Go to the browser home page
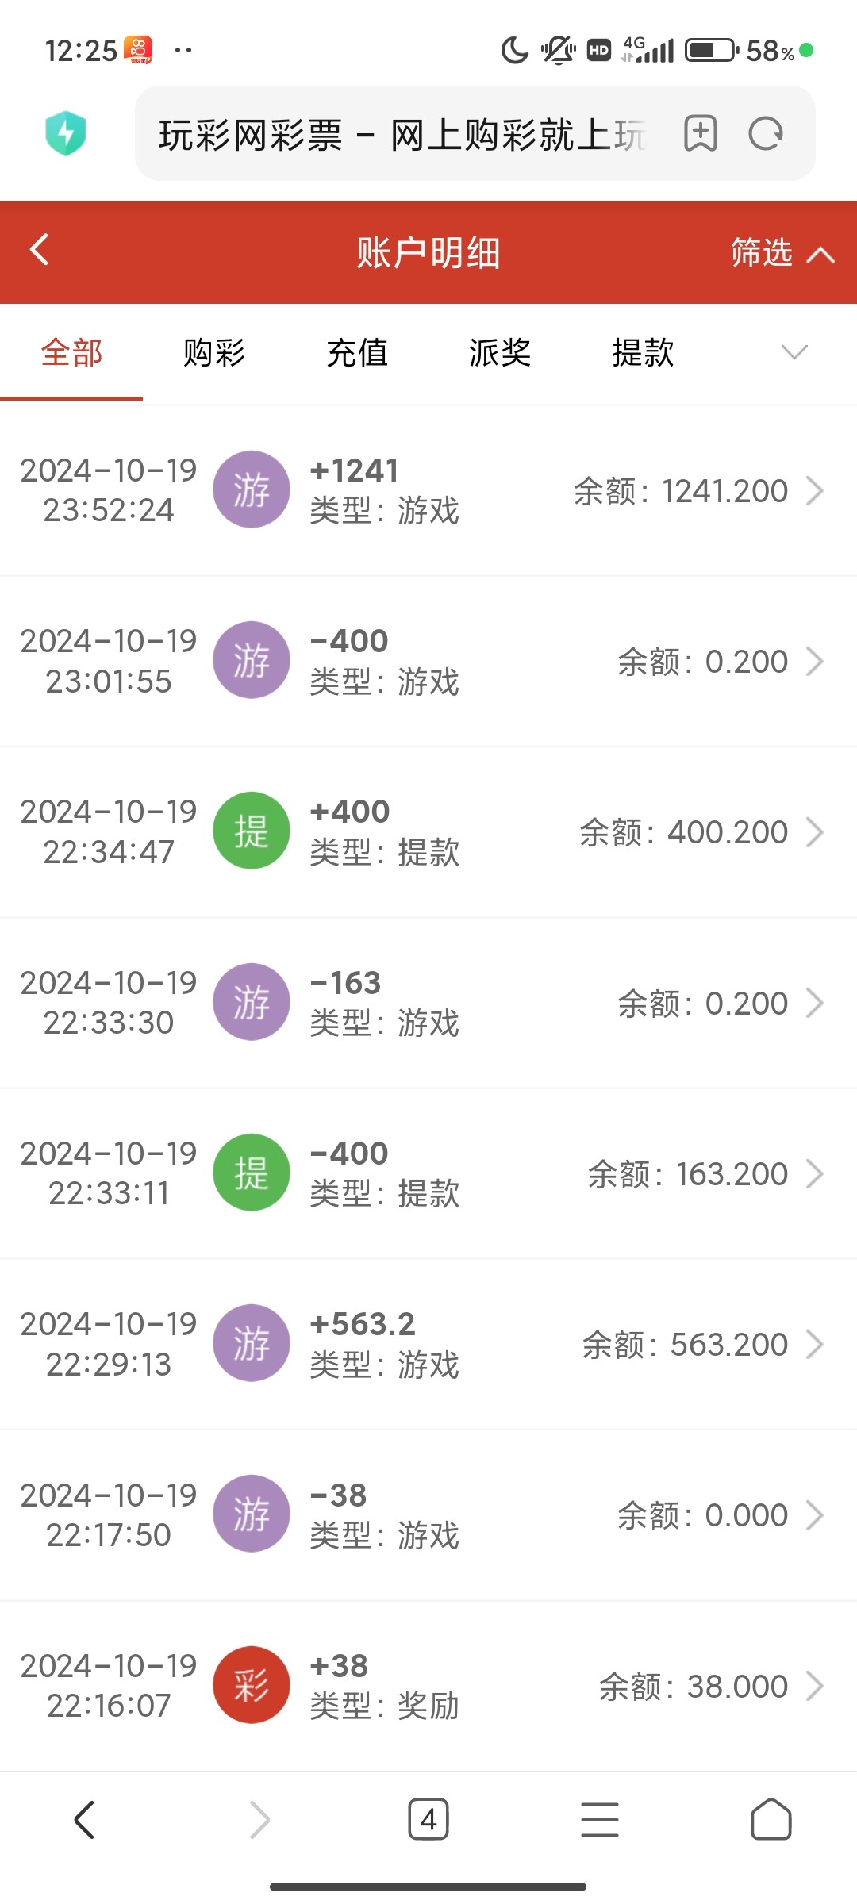This screenshot has height=1904, width=857. tap(771, 1819)
